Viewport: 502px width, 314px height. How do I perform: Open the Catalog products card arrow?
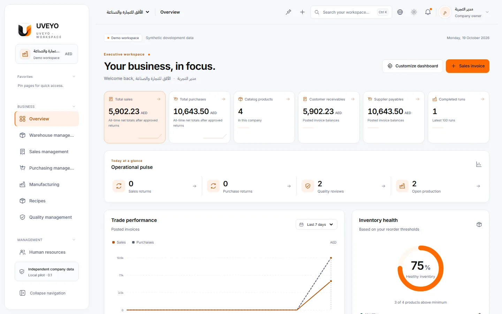click(288, 99)
